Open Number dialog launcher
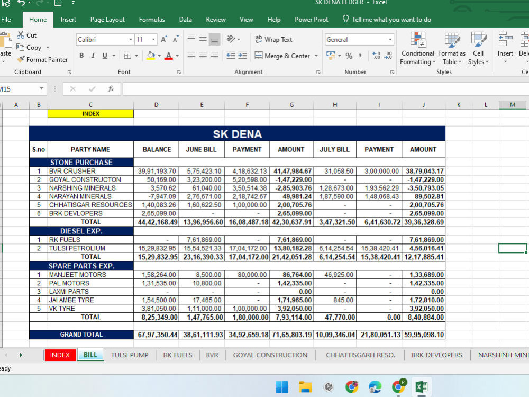This screenshot has width=529, height=397. pyautogui.click(x=392, y=72)
